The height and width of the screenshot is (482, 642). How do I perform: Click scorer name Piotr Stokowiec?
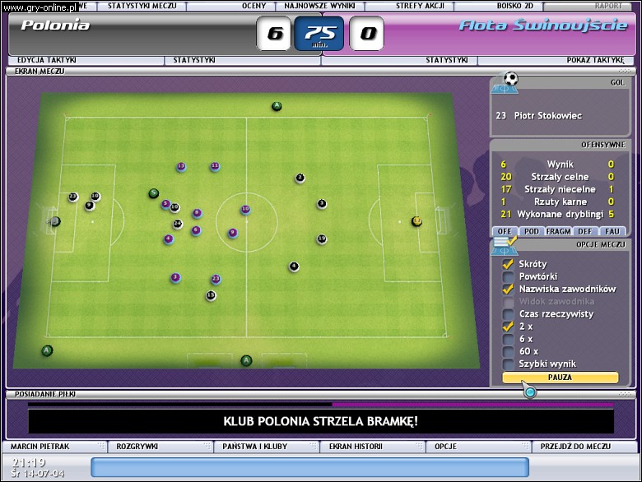tap(548, 116)
